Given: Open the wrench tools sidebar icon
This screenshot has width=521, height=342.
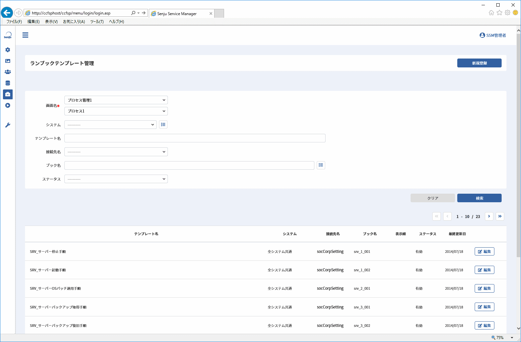Looking at the screenshot, I should (x=8, y=125).
